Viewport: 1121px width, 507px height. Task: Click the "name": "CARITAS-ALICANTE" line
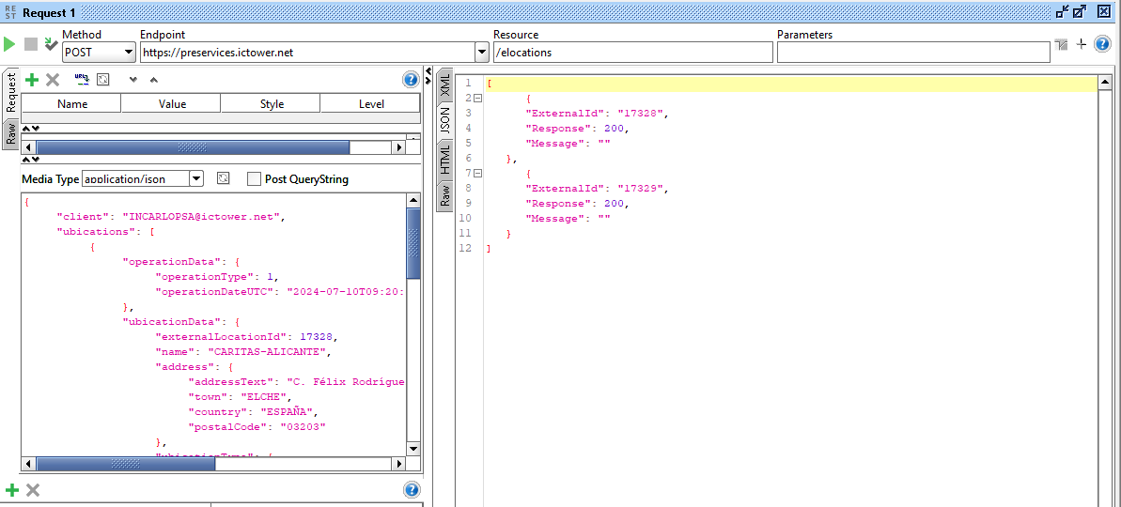pos(243,351)
